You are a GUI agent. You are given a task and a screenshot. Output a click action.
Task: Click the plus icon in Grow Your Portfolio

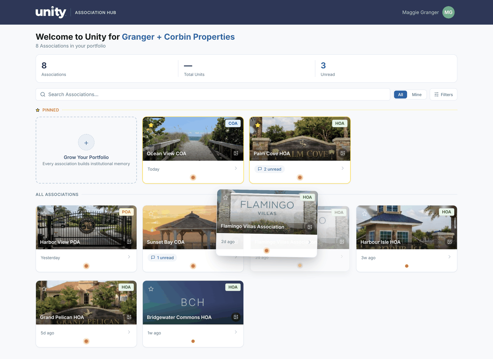86,143
